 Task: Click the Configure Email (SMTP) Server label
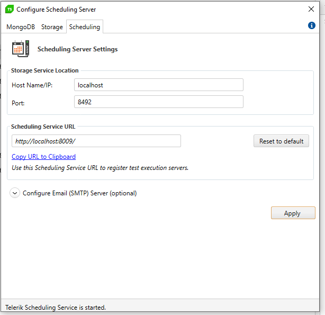click(x=79, y=193)
